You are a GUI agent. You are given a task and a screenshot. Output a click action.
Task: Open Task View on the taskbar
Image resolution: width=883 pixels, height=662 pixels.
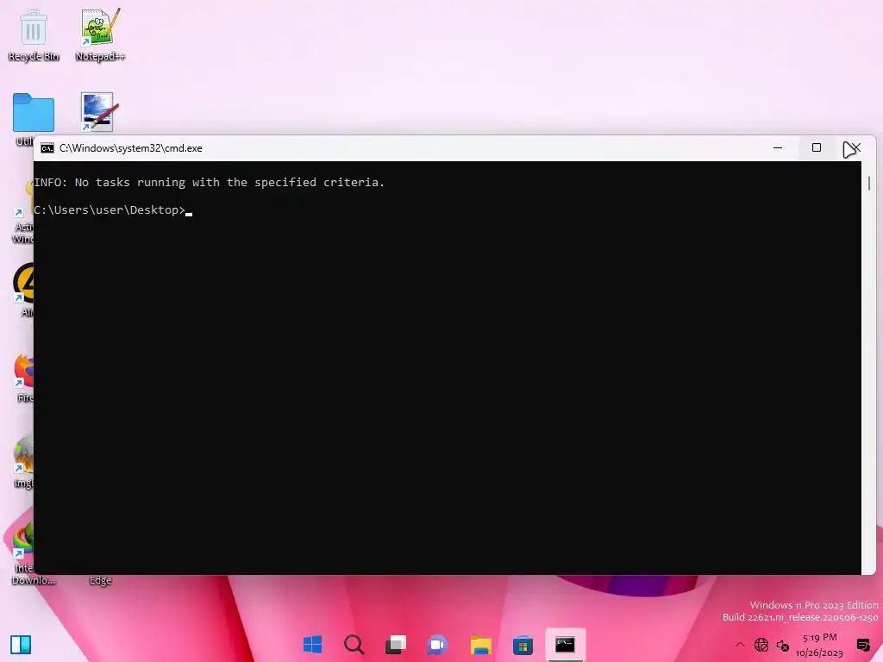point(396,645)
